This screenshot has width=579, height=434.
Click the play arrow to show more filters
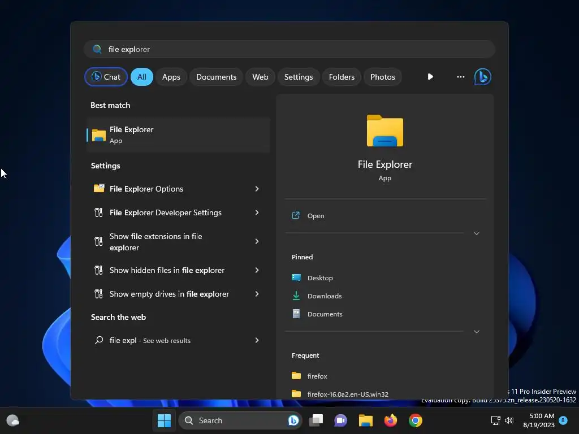tap(430, 77)
